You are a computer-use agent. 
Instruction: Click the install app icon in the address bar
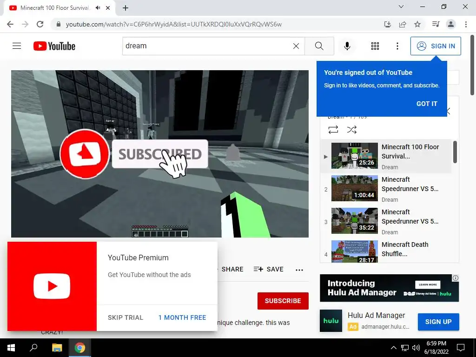click(x=387, y=24)
